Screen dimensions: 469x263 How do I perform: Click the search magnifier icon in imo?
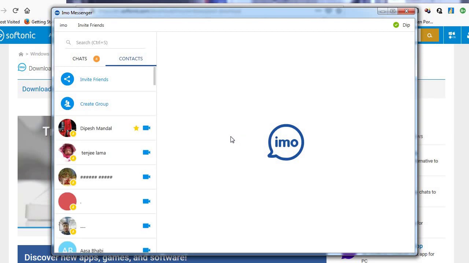(x=69, y=42)
